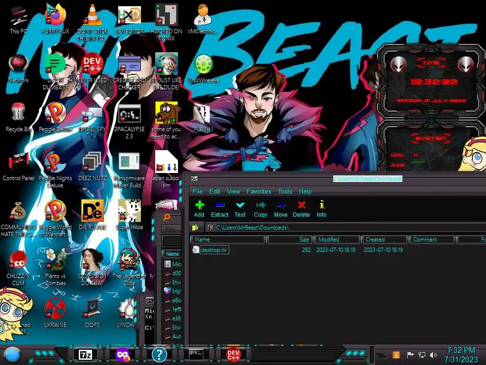Sort files by the Size column header
486x365 pixels.
(290, 240)
